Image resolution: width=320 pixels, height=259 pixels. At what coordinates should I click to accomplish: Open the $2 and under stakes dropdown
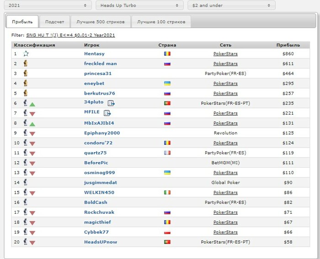coord(231,5)
